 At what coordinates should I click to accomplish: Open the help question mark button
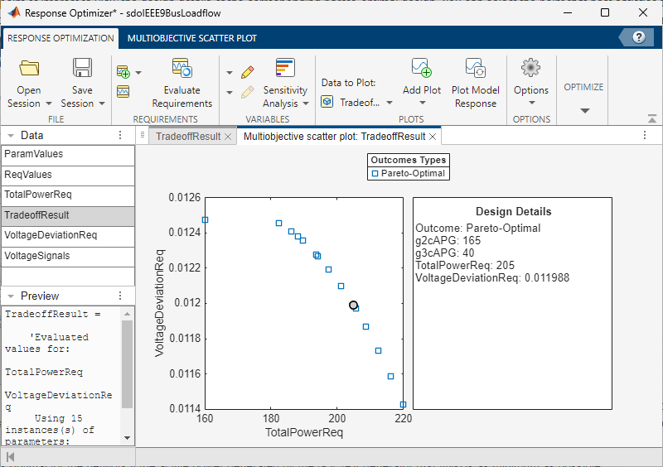[639, 38]
